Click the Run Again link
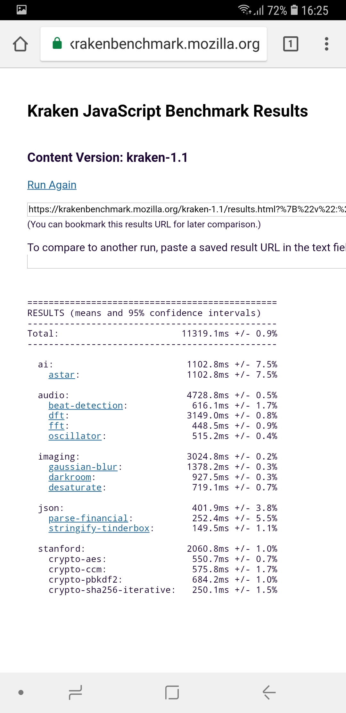Image resolution: width=346 pixels, height=713 pixels. [52, 185]
